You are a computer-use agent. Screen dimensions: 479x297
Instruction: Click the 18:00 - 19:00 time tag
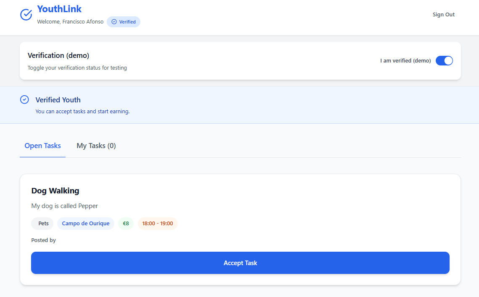point(158,224)
